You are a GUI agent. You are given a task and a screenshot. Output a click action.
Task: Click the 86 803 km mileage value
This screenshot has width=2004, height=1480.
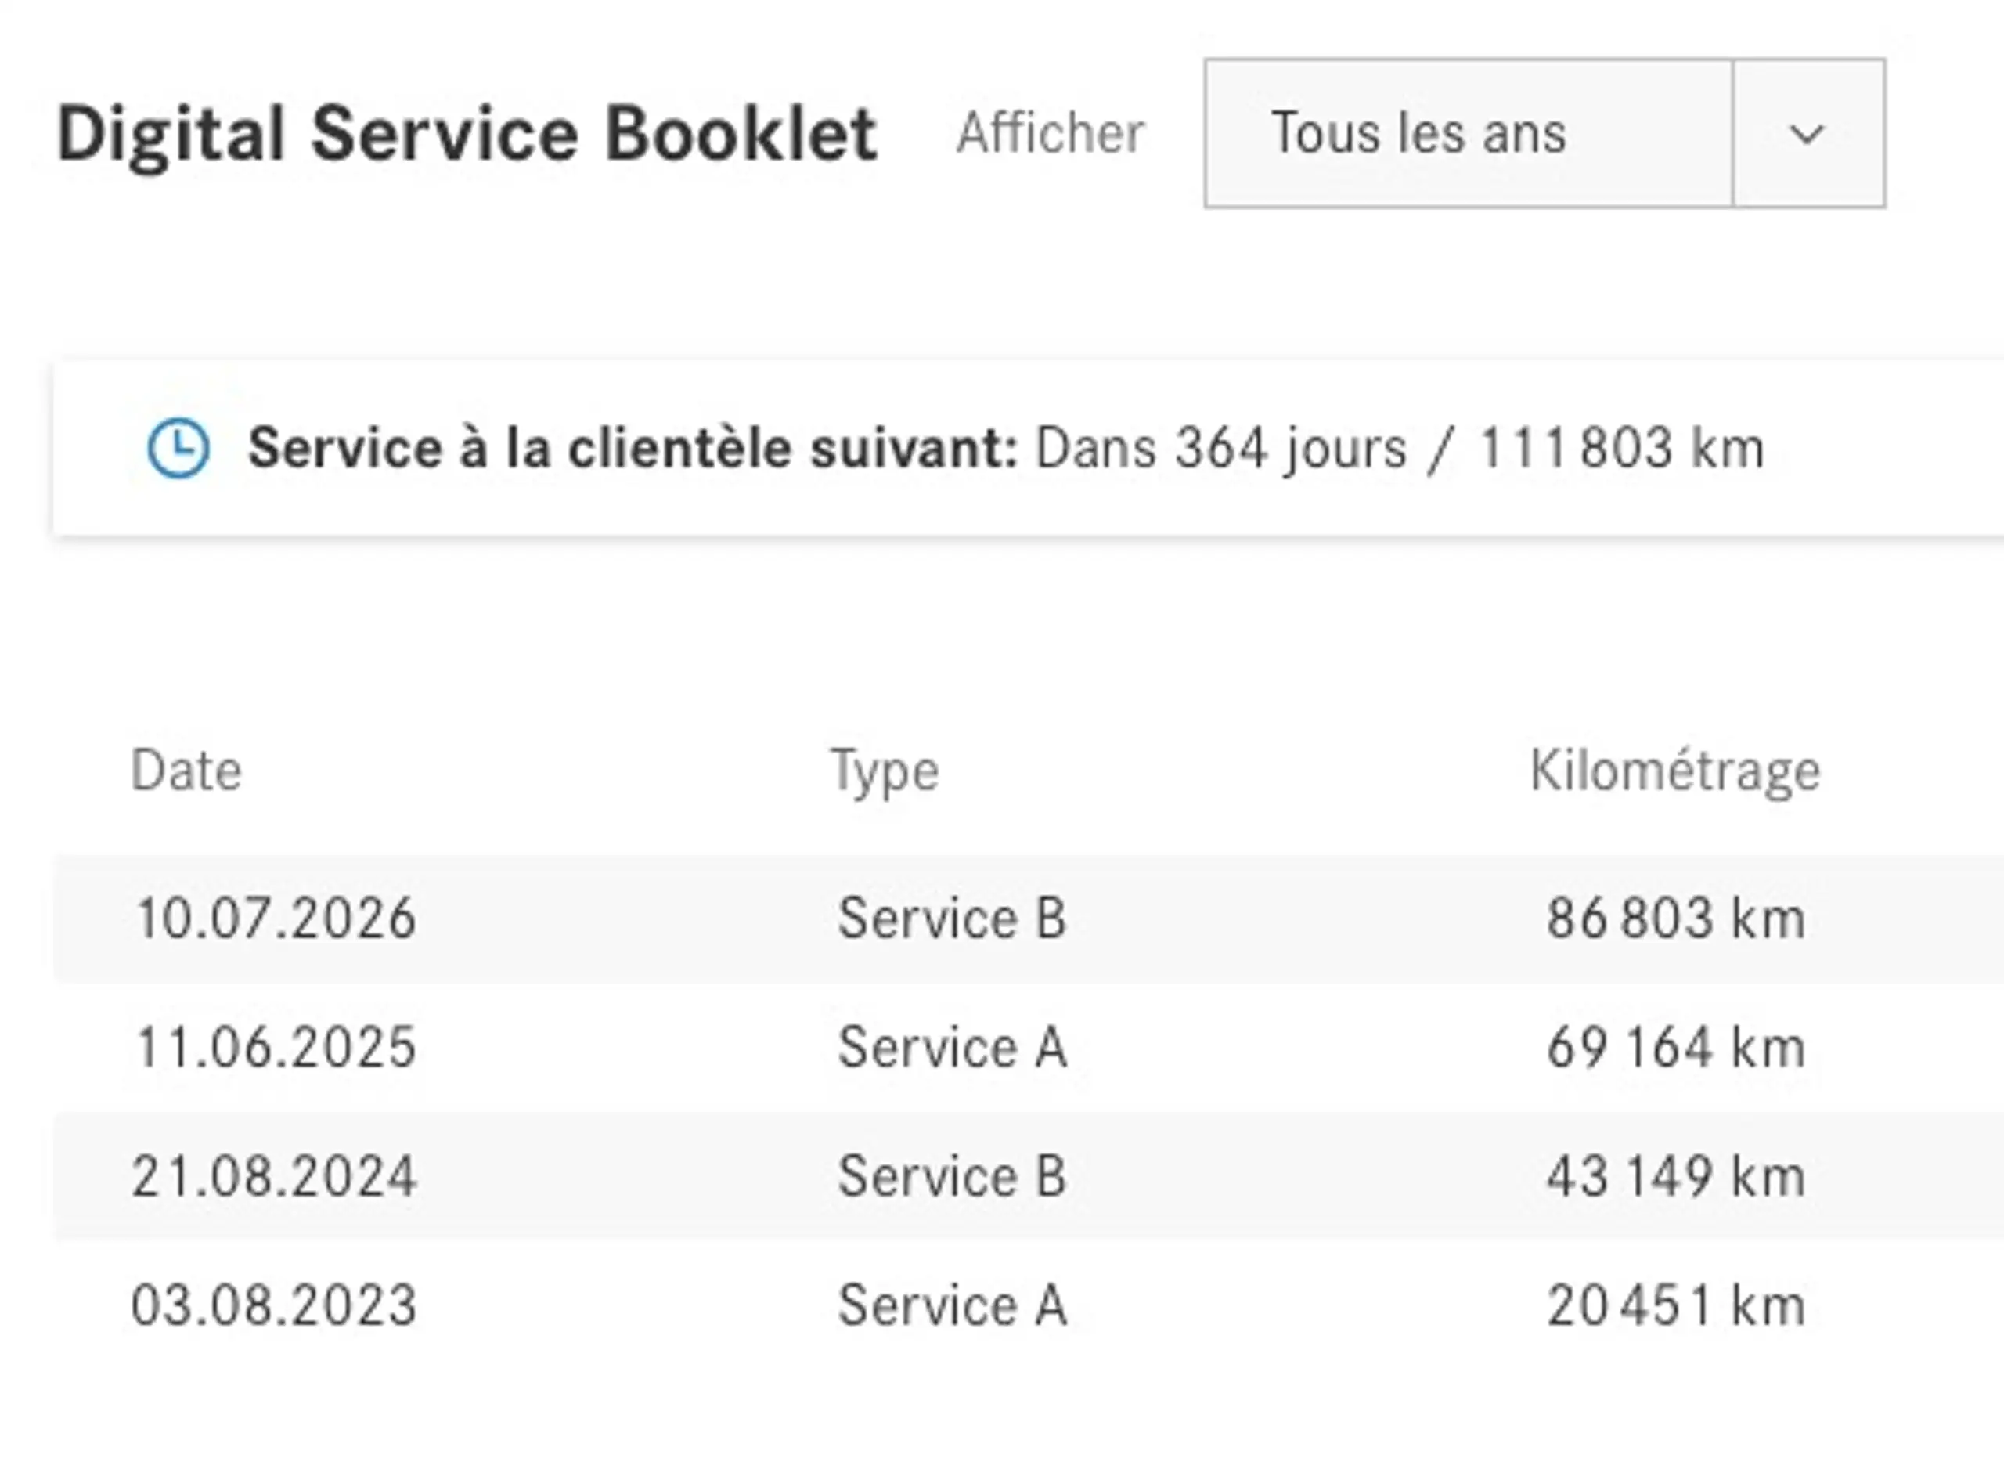point(1675,919)
